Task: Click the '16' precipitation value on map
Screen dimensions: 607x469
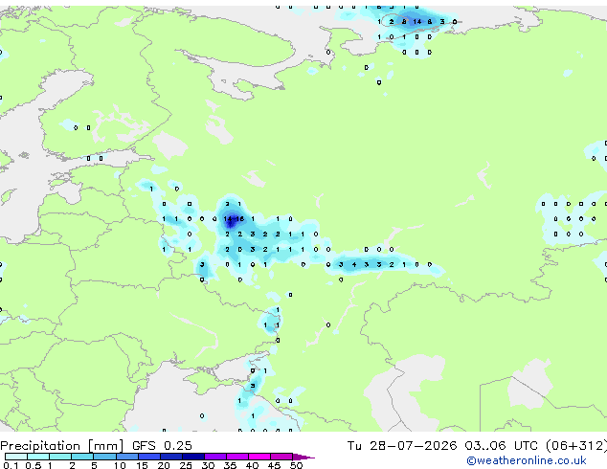Action: click(240, 219)
